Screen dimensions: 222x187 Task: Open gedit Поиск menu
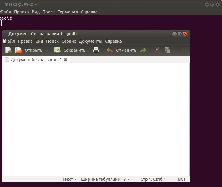(x=52, y=41)
